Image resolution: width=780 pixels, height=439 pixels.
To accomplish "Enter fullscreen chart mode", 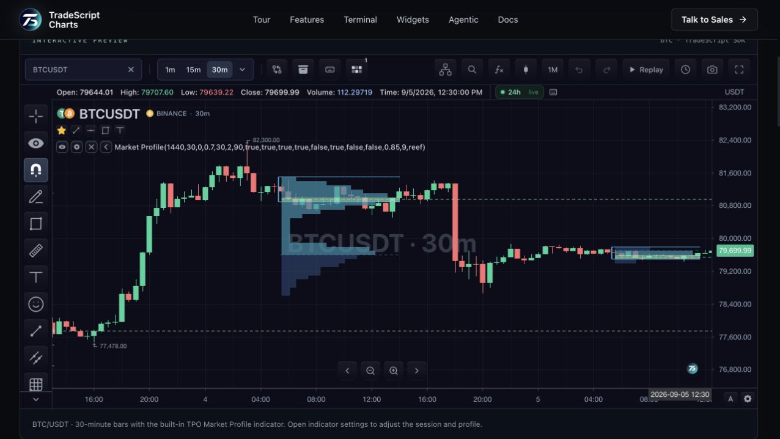I will pos(739,70).
